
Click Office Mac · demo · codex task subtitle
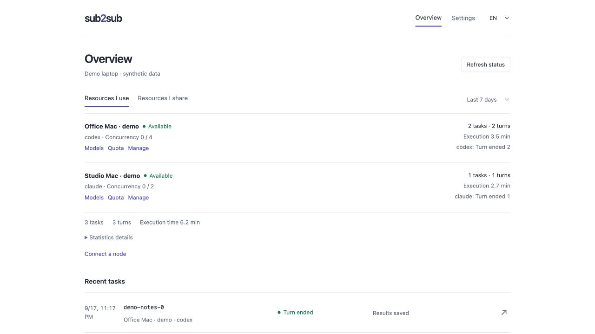pos(158,320)
